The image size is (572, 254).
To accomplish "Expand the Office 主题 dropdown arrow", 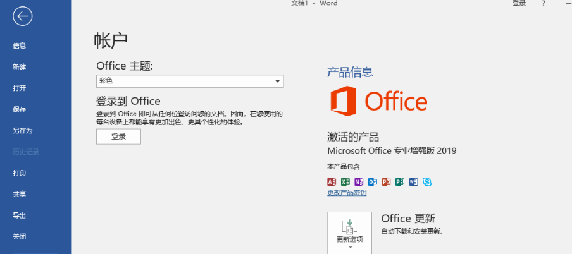I will tap(278, 82).
